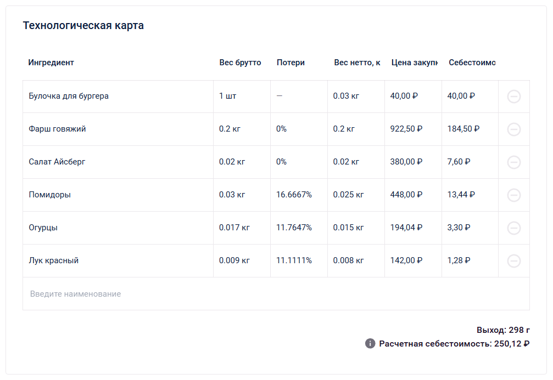Select the 0.017 кг gross weight of Огурцы
This screenshot has width=553, height=380.
234,228
